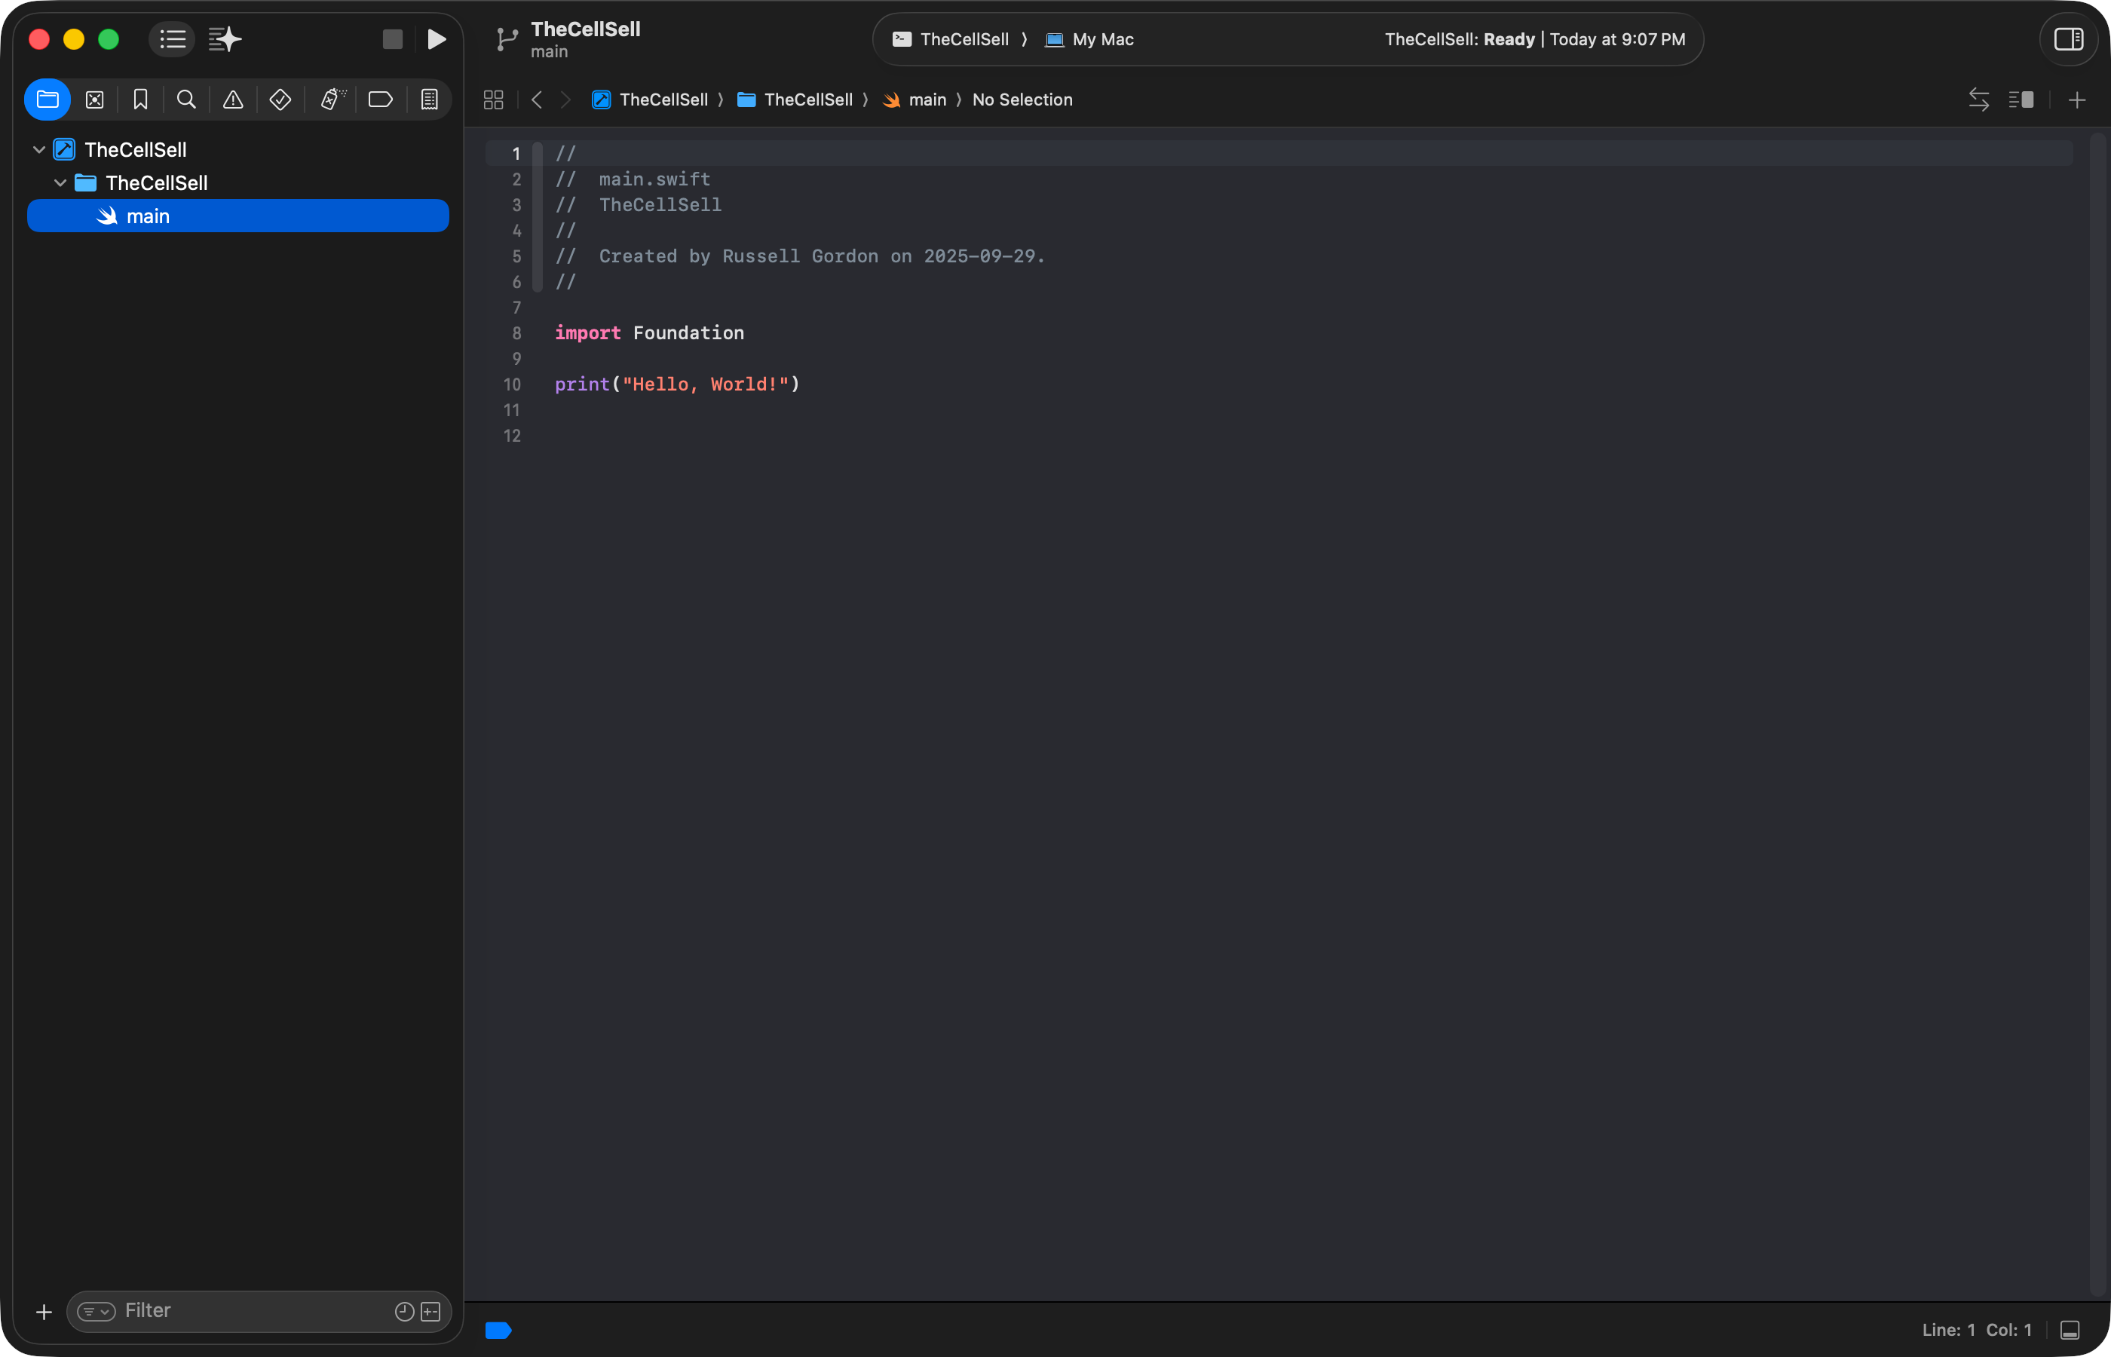Collapse the TheCellSell folder group

[60, 183]
